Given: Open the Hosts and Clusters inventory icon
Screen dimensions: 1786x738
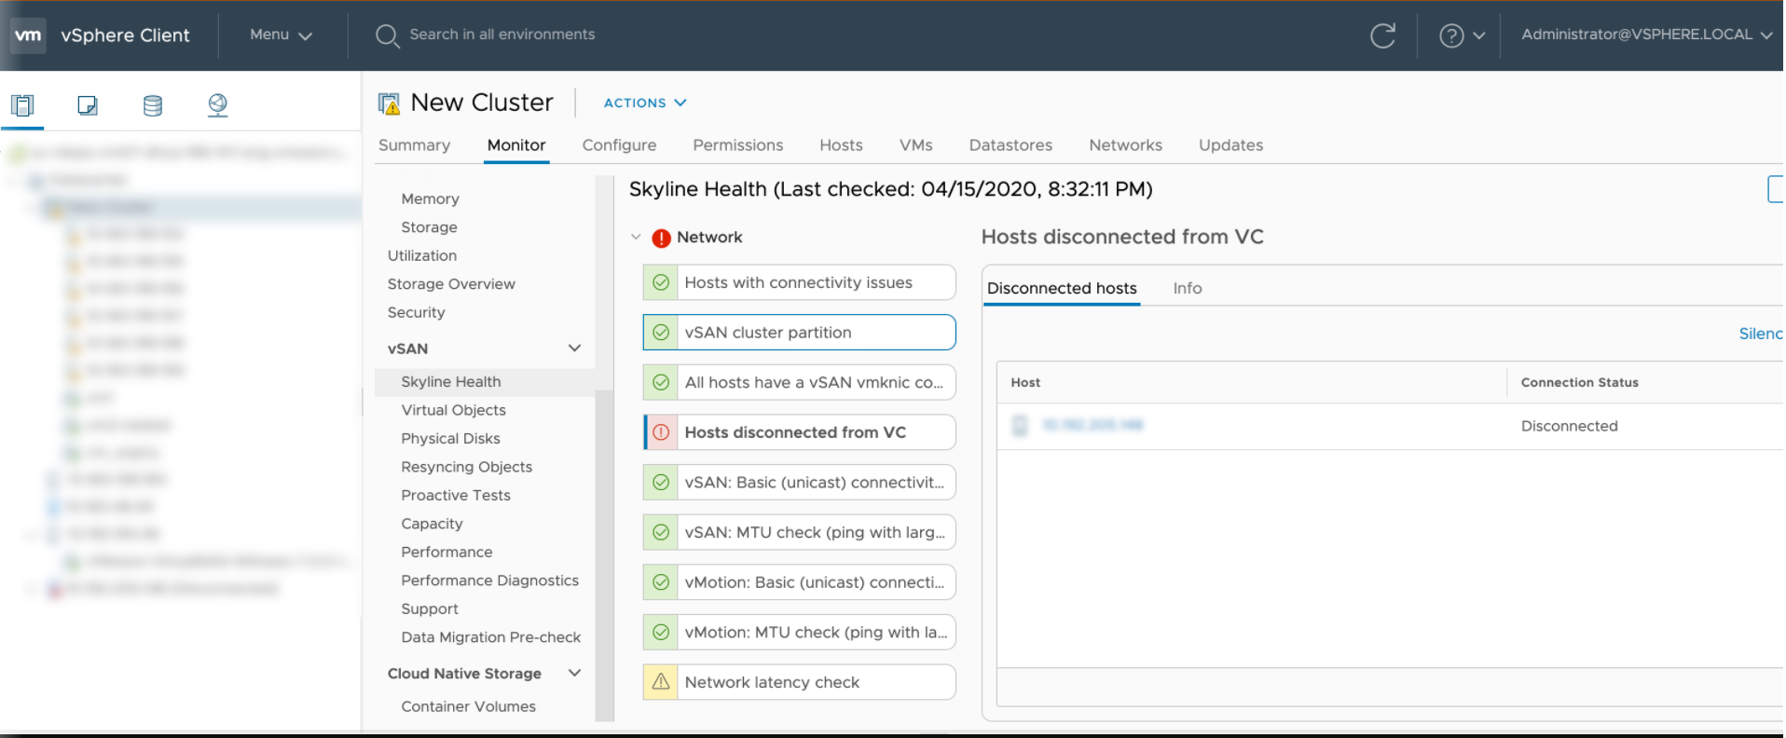Looking at the screenshot, I should pos(22,105).
